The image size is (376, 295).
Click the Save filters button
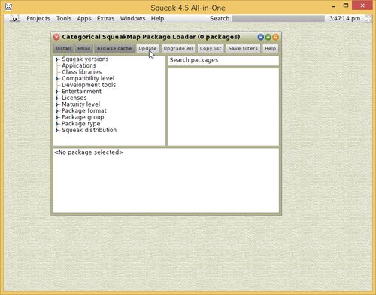243,49
